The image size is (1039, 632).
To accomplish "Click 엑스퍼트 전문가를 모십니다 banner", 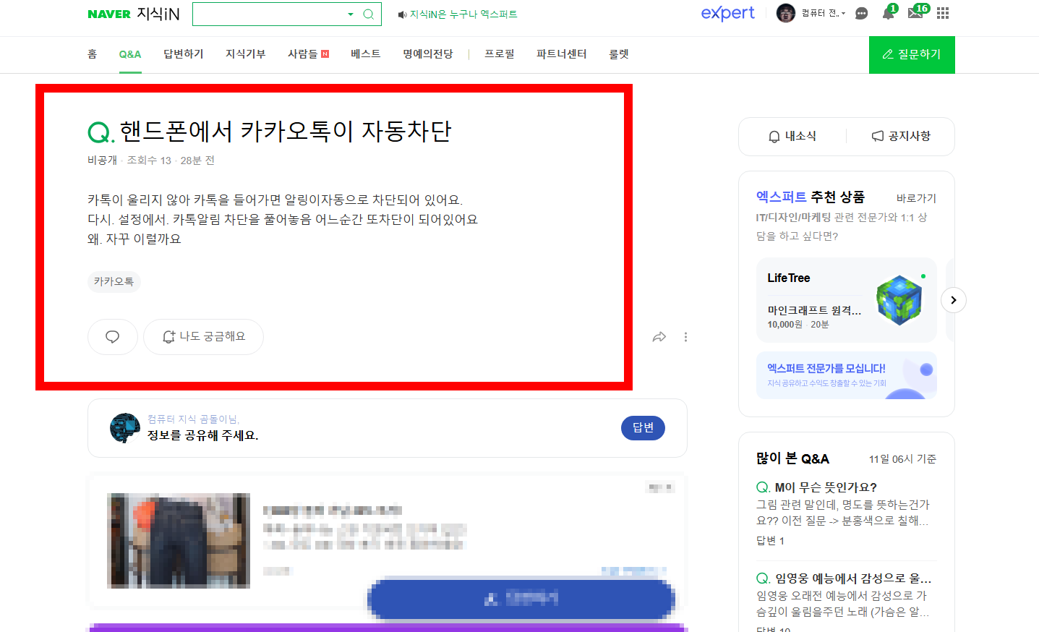I will click(x=847, y=375).
